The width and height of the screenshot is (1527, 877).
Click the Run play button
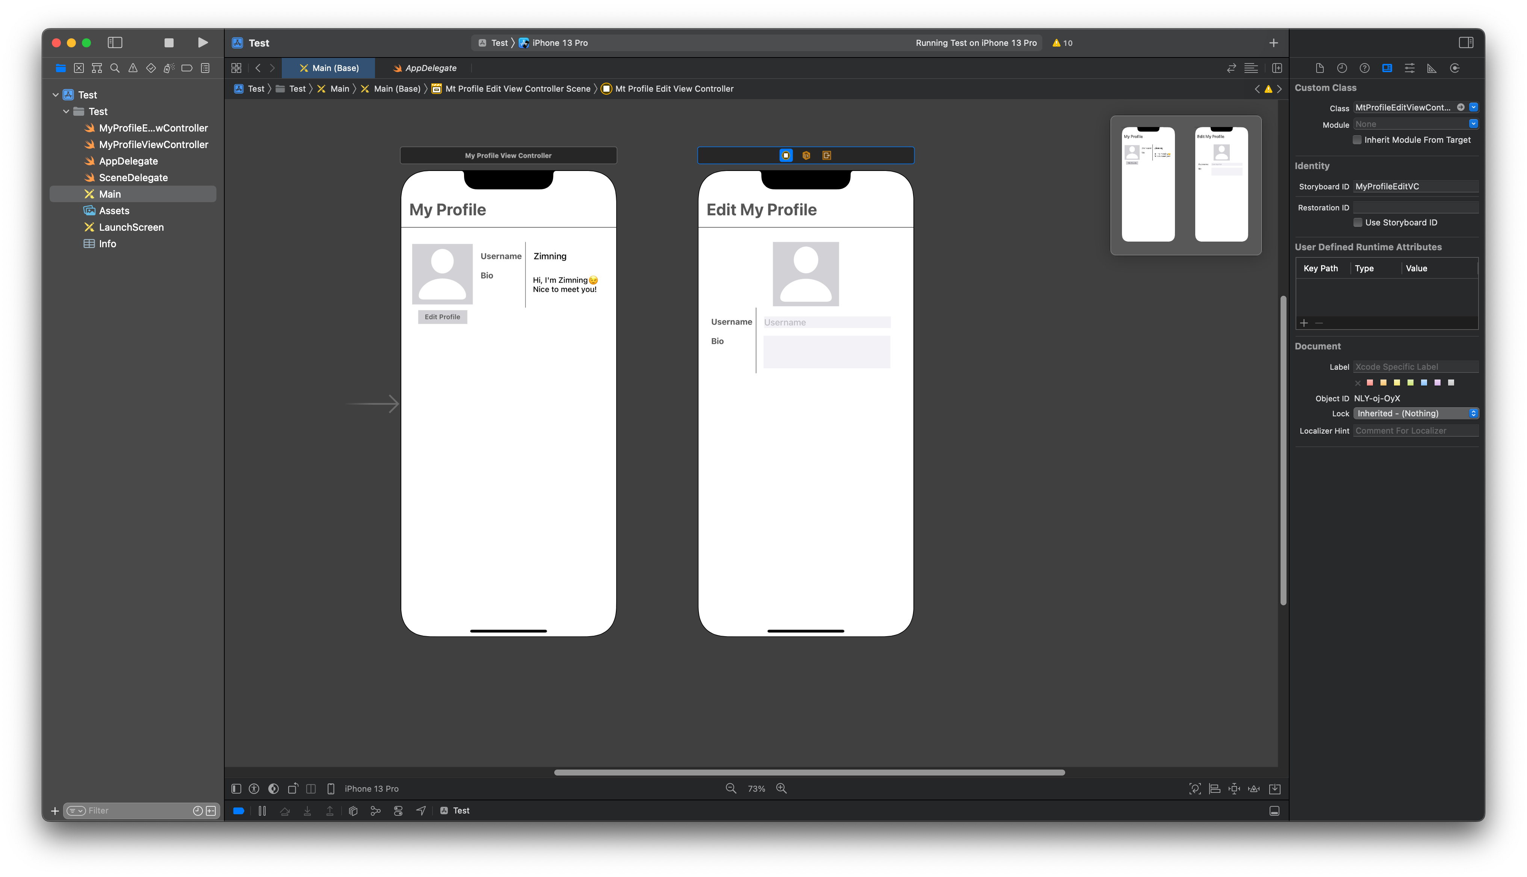coord(203,43)
